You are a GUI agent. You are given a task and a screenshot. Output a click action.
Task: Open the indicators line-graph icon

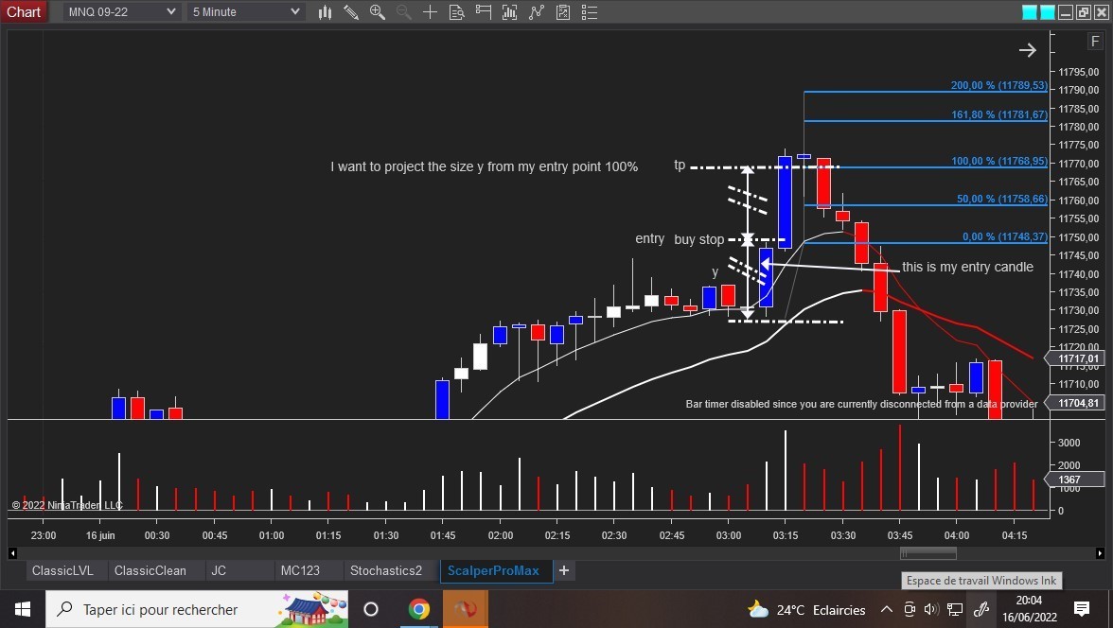(537, 12)
